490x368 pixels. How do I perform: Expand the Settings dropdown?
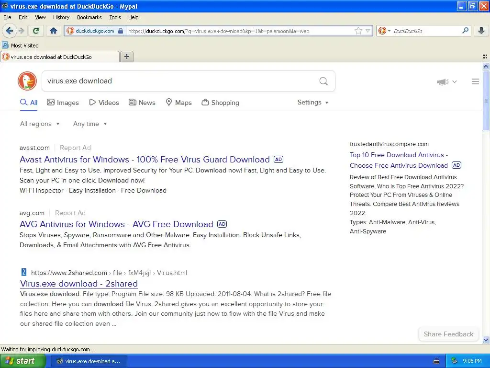click(x=313, y=103)
